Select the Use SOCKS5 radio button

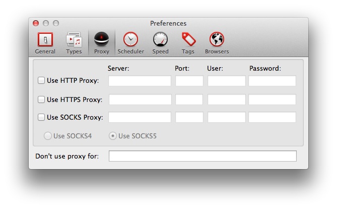113,136
